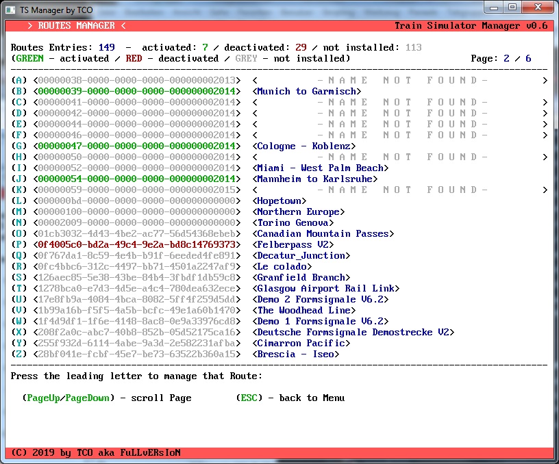Screen dimensions: 559x464
Task: Click the Page 2 / 6 indicator
Action: tap(501, 58)
